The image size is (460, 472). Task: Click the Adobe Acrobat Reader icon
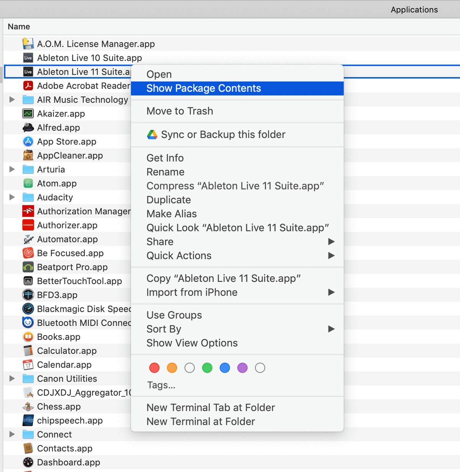[x=28, y=86]
